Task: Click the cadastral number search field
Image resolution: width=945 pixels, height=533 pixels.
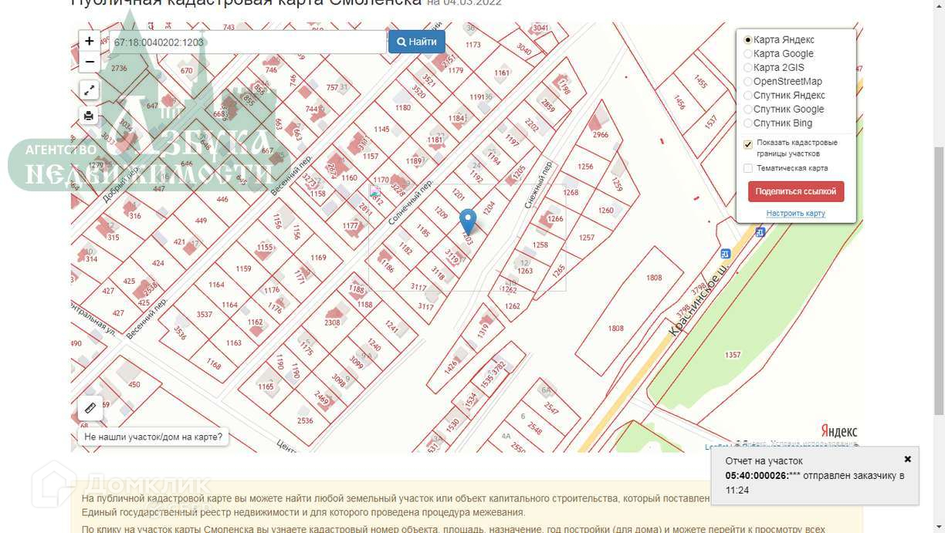Action: point(247,42)
